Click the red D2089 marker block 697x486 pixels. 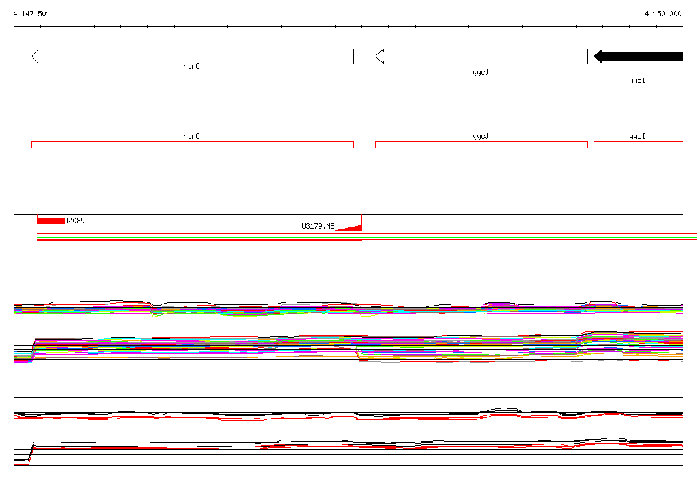pos(51,221)
